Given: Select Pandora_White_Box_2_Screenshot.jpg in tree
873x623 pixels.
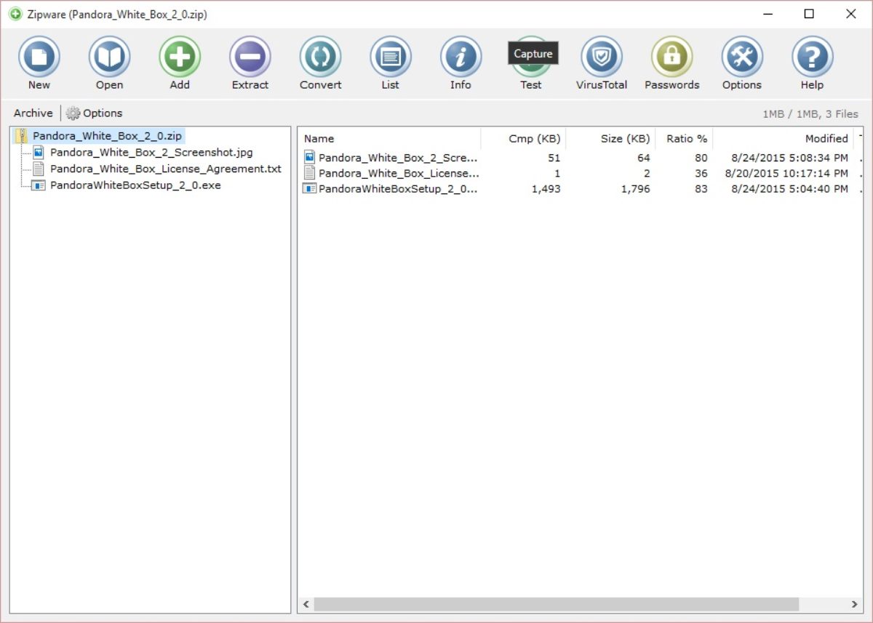Looking at the screenshot, I should 151,153.
